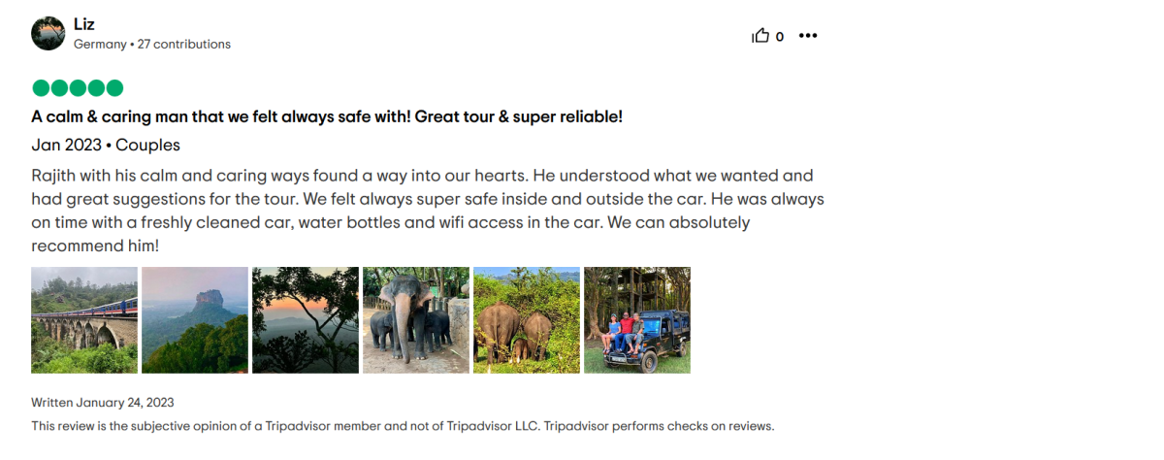Mark review helpful with thumbs-up icon

coord(760,36)
